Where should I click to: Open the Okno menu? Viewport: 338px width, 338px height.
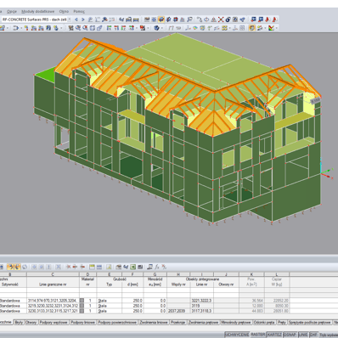64,12
